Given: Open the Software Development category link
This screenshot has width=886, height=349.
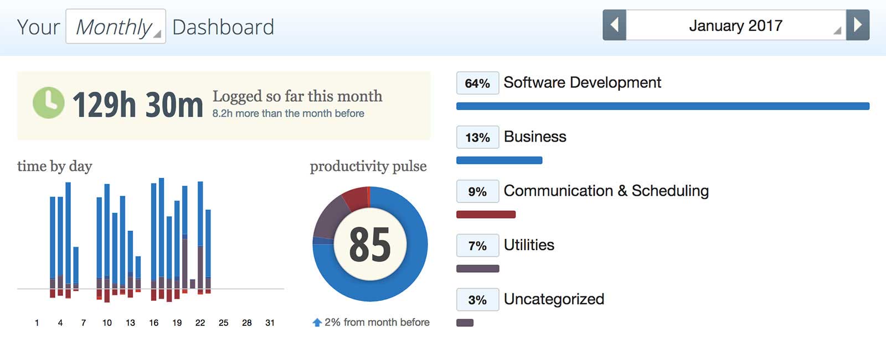Looking at the screenshot, I should pos(582,82).
